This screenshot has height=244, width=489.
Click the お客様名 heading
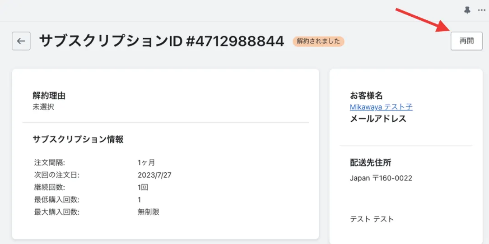pyautogui.click(x=366, y=96)
